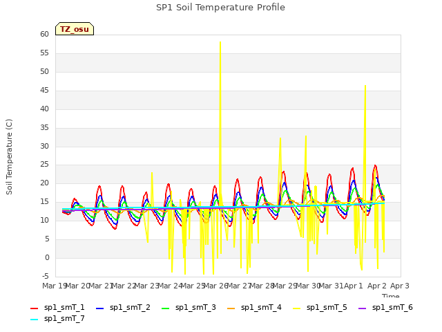Toggle the sp1_smT_7 legend entry
This screenshot has width=442, height=332.
coord(57,318)
